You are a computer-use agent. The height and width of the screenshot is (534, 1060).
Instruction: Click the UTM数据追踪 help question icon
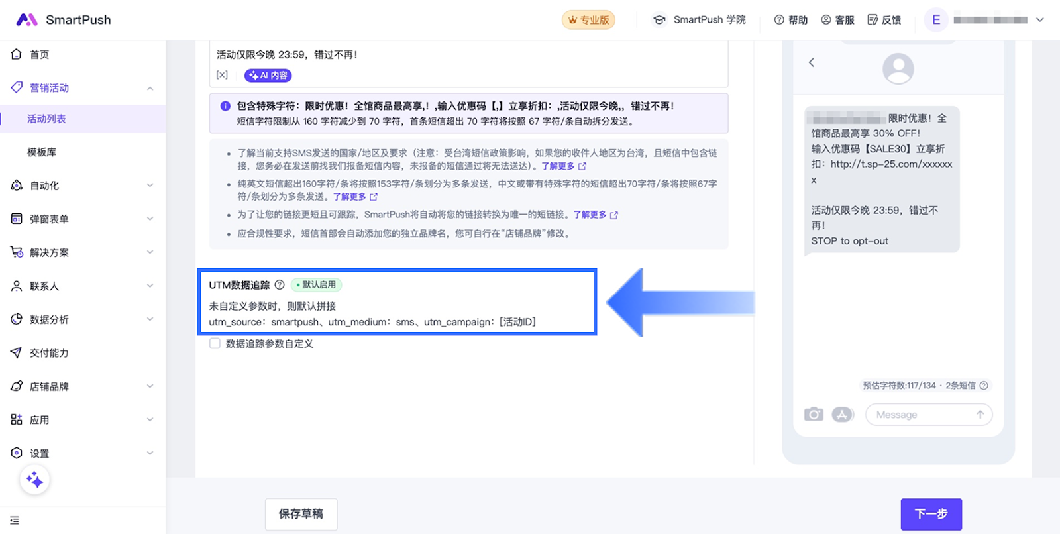(280, 285)
